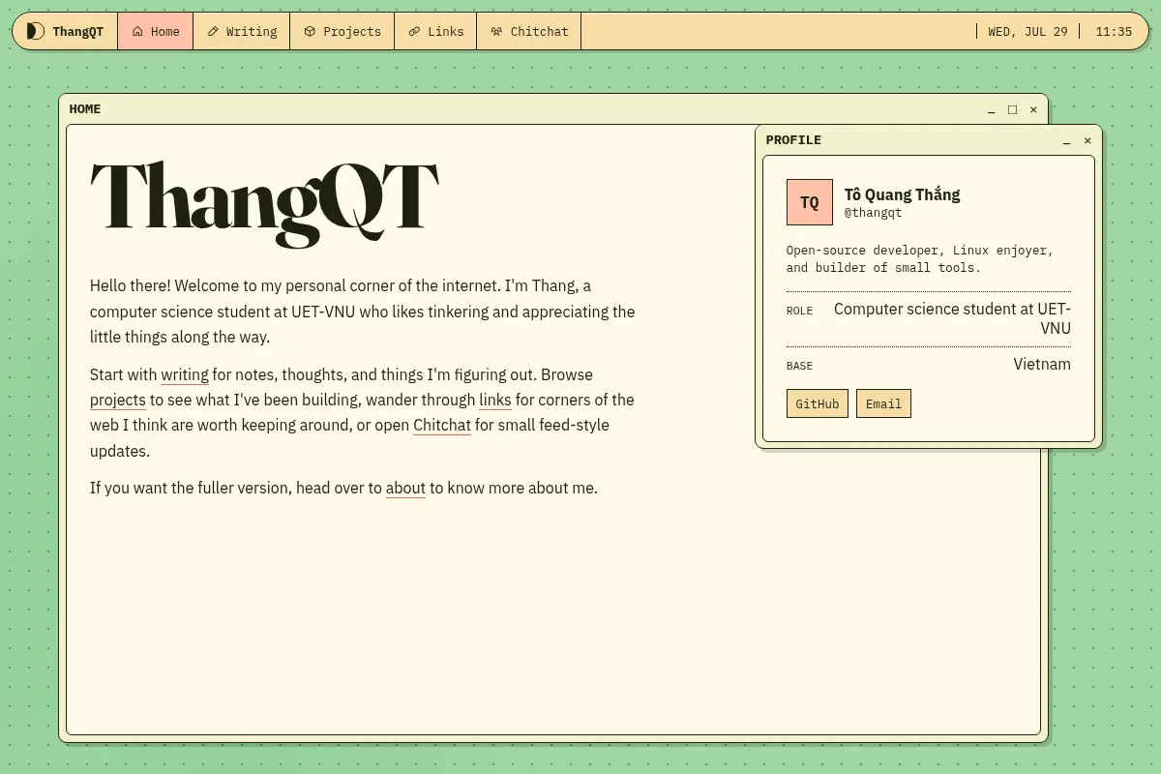Open the 'about' link in paragraph
Screen dimensions: 1161x774
[405, 488]
